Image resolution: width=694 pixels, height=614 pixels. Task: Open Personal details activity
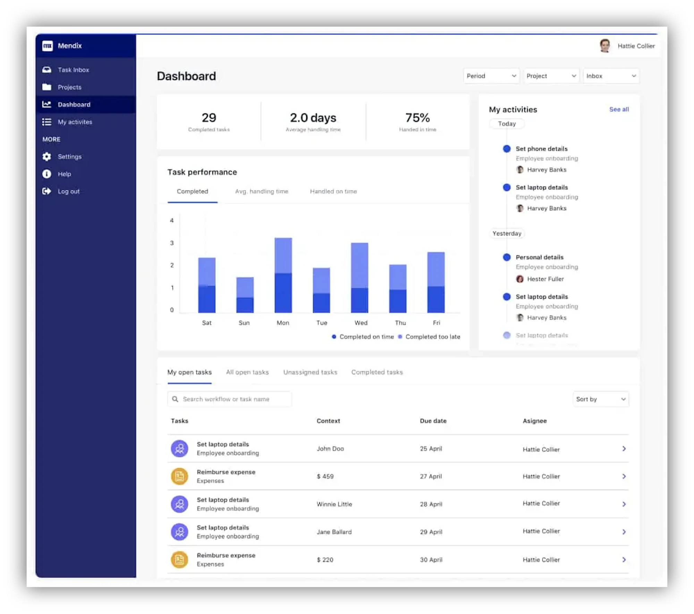[x=540, y=257]
